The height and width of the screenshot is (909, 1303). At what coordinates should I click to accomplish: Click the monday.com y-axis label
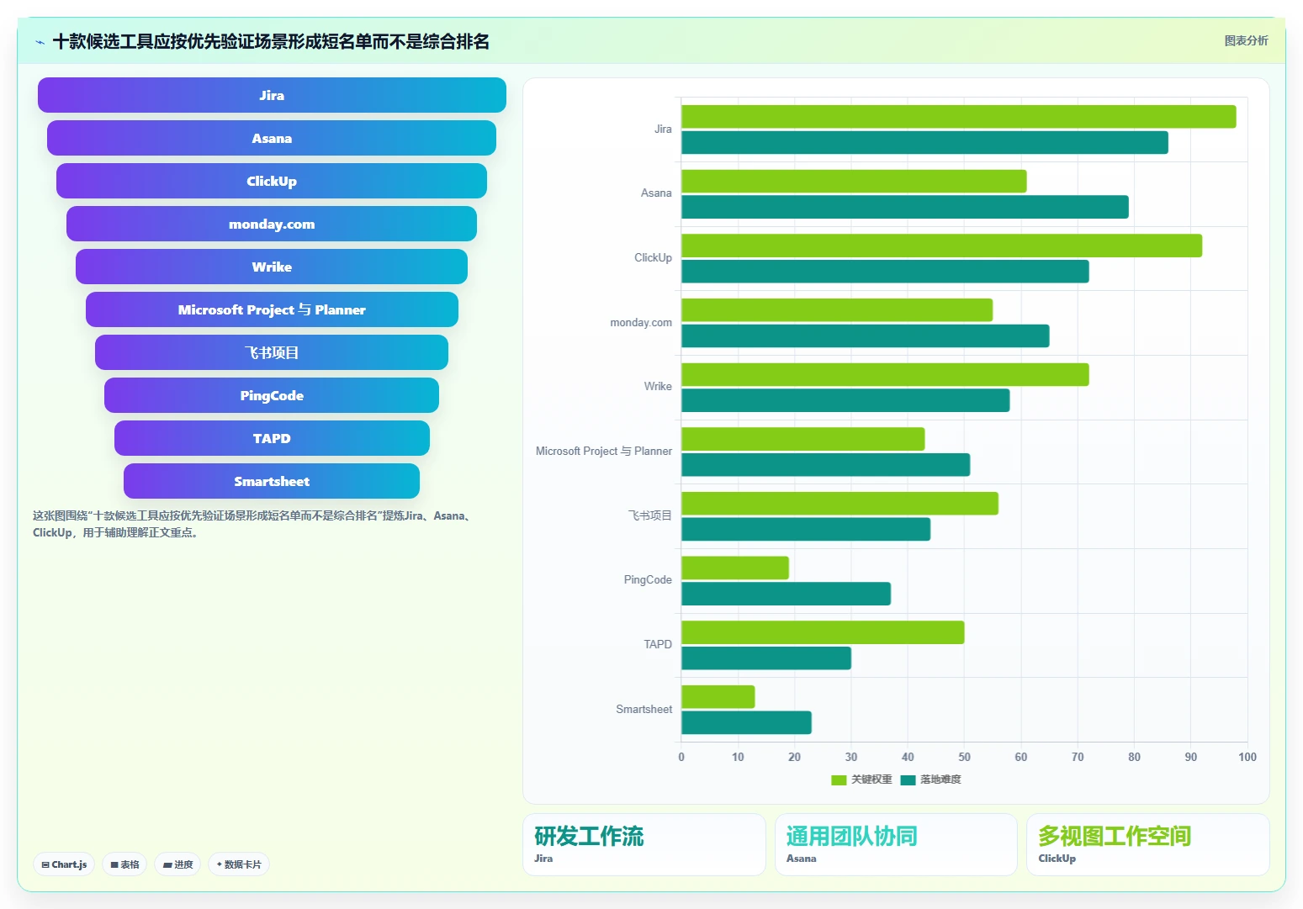[x=641, y=322]
